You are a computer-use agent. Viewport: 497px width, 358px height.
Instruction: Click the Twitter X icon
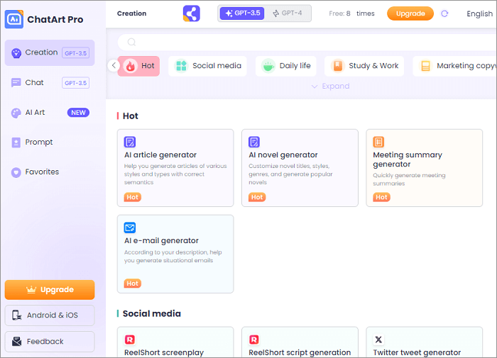pyautogui.click(x=378, y=340)
